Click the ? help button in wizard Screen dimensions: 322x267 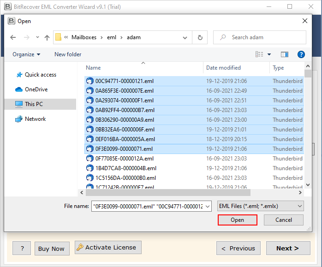click(22, 248)
